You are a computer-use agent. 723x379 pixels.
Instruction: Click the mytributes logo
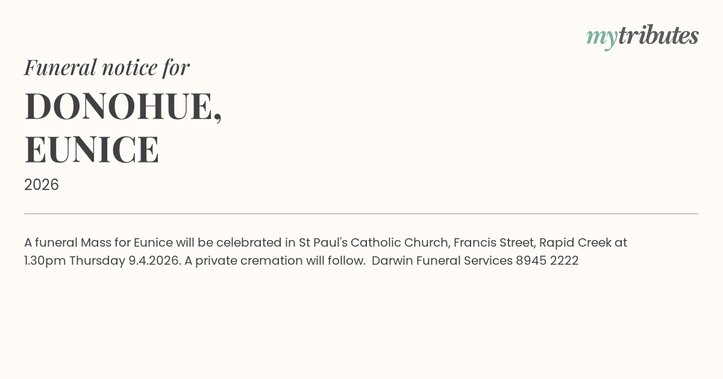coord(642,36)
